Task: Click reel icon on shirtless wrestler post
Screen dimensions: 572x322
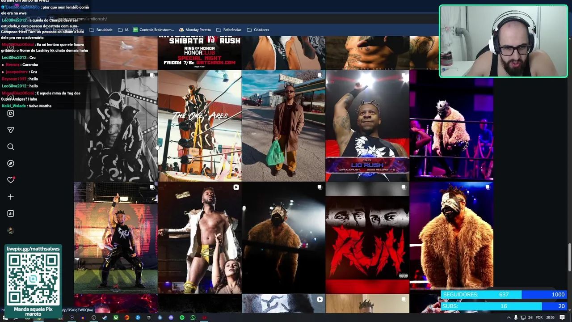Action: pyautogui.click(x=236, y=187)
